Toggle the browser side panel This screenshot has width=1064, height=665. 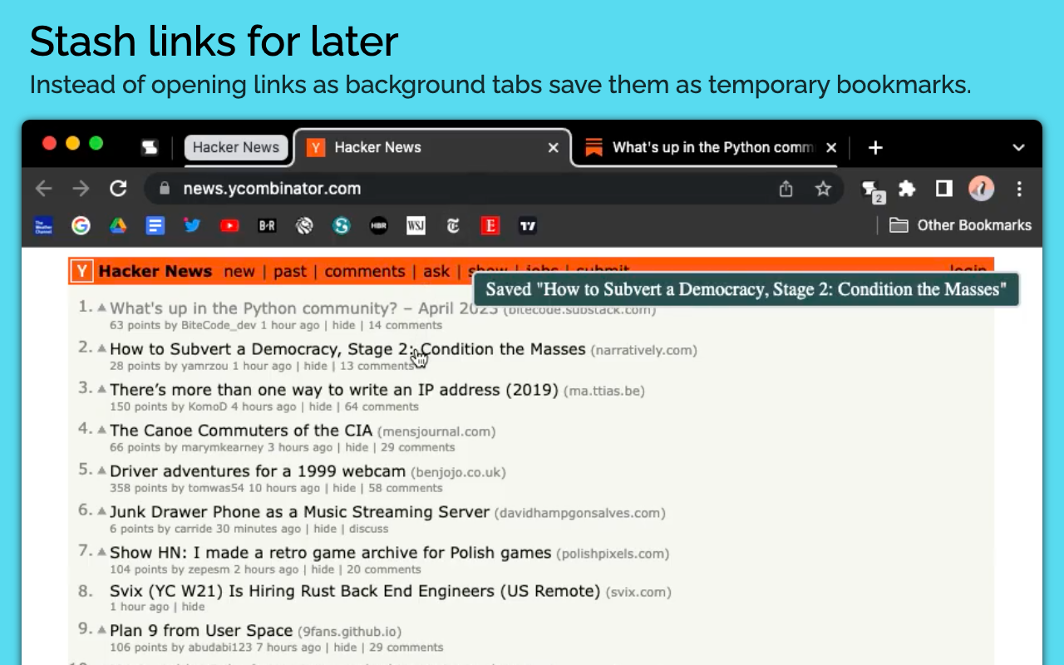tap(943, 189)
